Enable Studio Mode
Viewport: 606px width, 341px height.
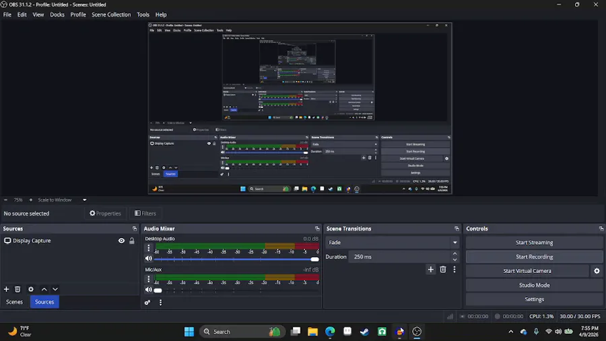point(534,285)
